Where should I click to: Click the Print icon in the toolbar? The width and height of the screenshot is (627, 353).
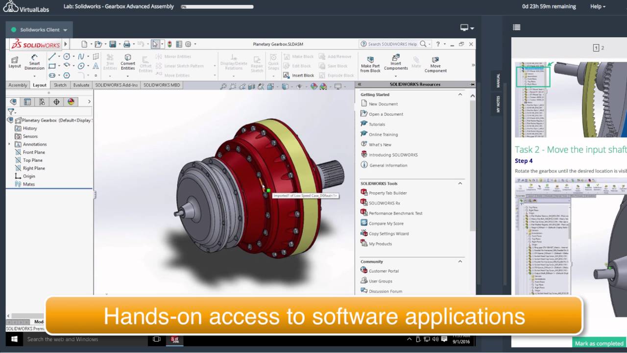tap(126, 44)
